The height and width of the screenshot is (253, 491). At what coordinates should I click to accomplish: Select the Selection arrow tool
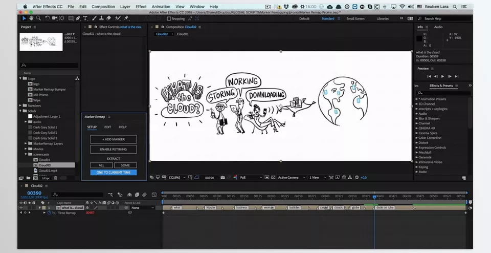24,18
